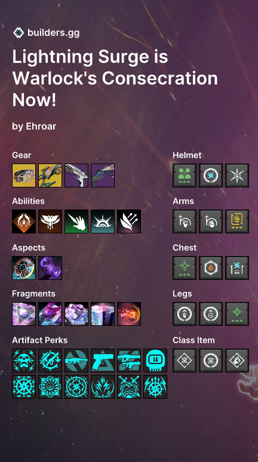Select the yellow exotic gauntlets gear icon

[24, 175]
